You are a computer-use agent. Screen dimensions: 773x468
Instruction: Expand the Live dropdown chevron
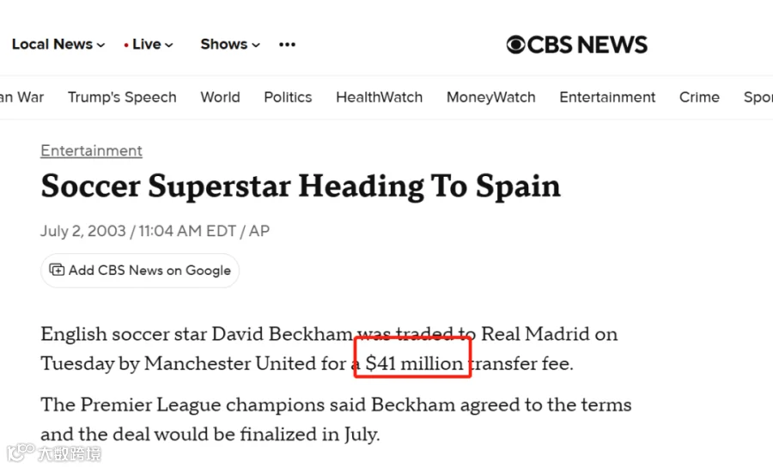pos(168,45)
